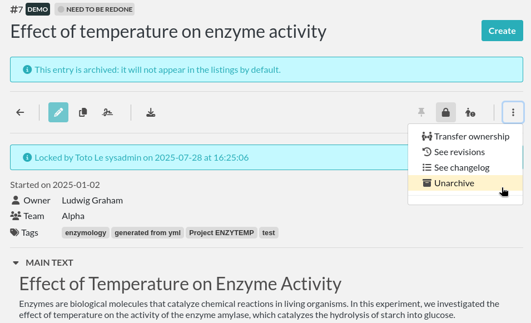This screenshot has width=531, height=323.
Task: Open the three-dots more options menu
Action: click(x=513, y=112)
